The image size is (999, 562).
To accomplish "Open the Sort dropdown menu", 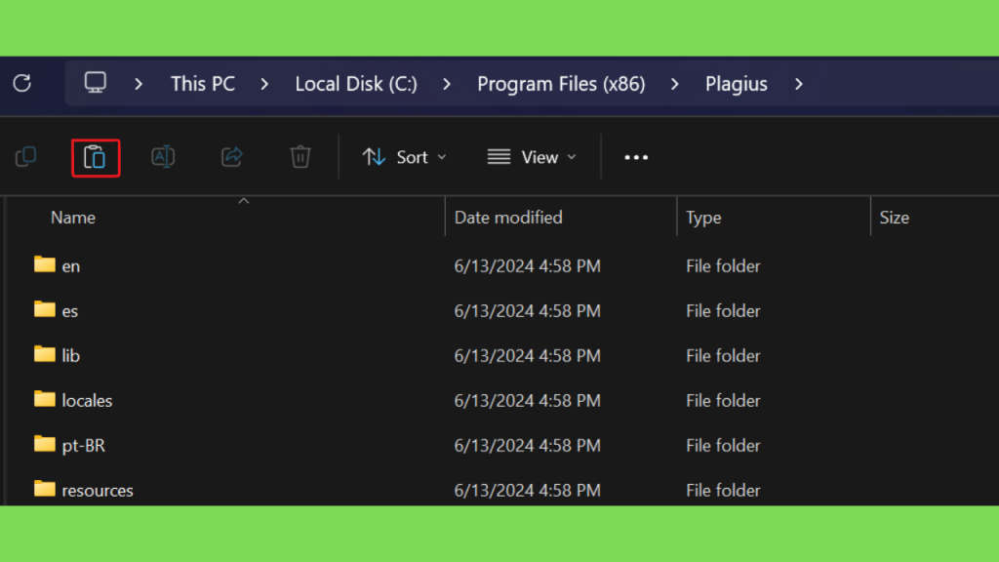I will (405, 157).
